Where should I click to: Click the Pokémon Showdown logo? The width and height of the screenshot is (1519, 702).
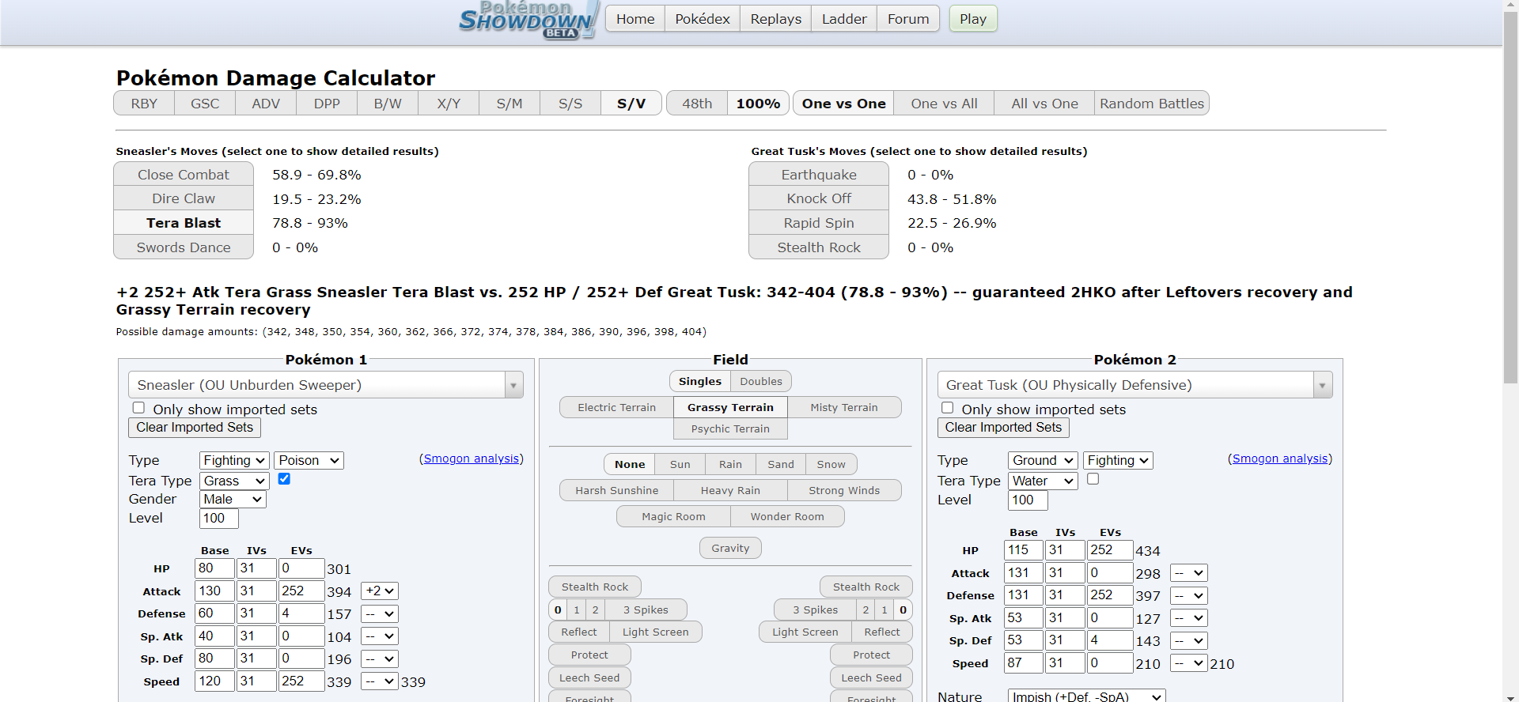click(528, 20)
